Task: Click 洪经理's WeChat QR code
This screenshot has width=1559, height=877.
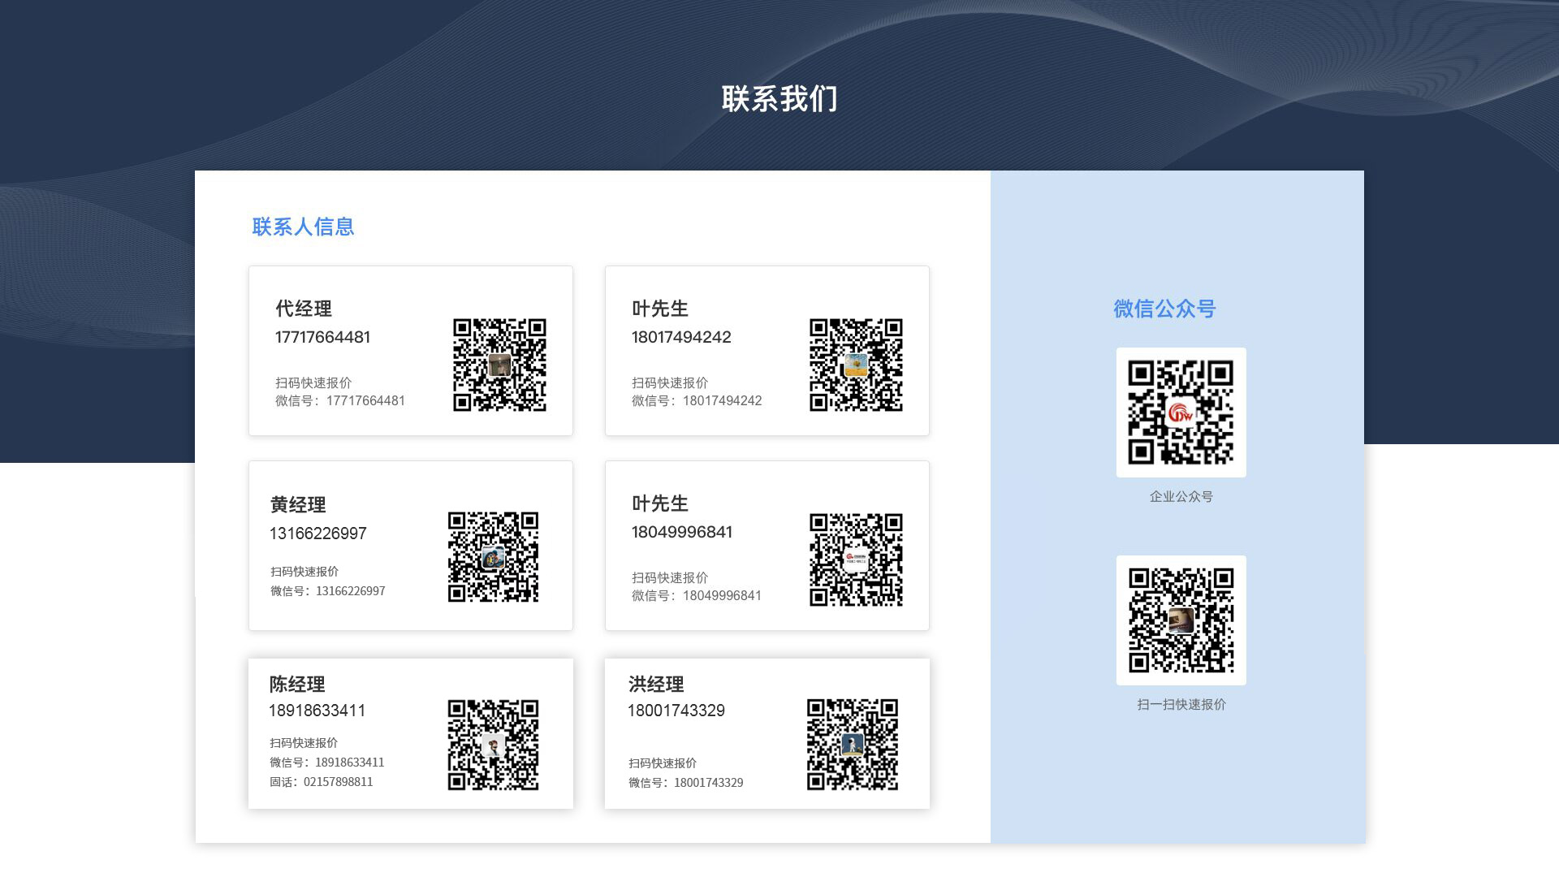Action: click(x=852, y=745)
